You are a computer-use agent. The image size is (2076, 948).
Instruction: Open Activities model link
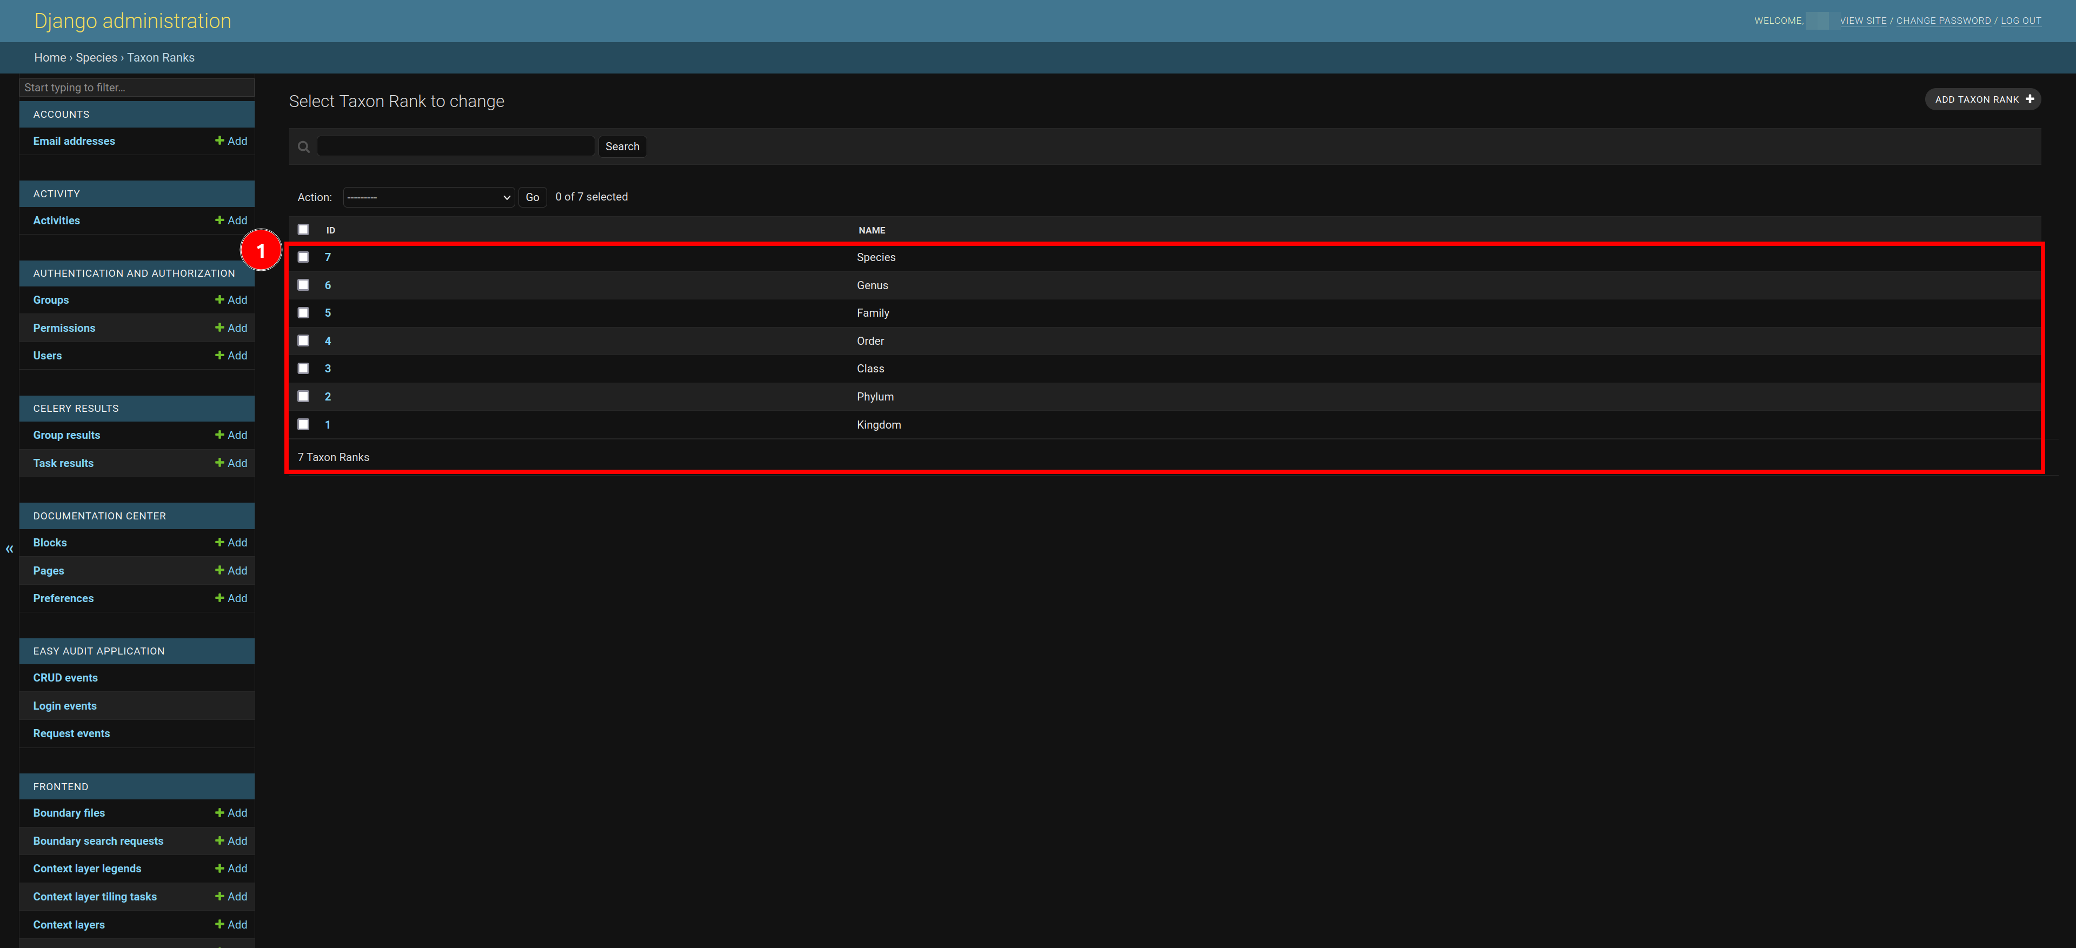click(56, 221)
